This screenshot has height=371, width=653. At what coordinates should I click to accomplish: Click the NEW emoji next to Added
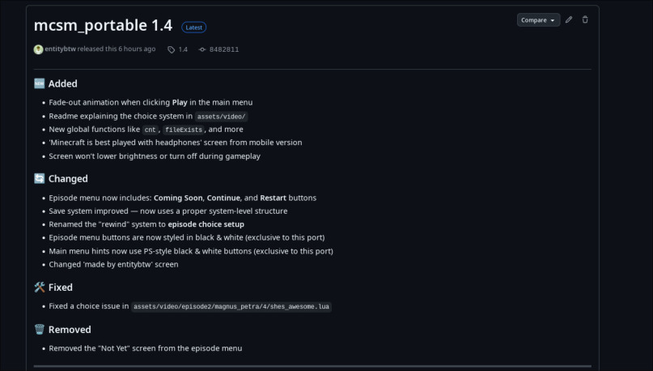pos(40,83)
